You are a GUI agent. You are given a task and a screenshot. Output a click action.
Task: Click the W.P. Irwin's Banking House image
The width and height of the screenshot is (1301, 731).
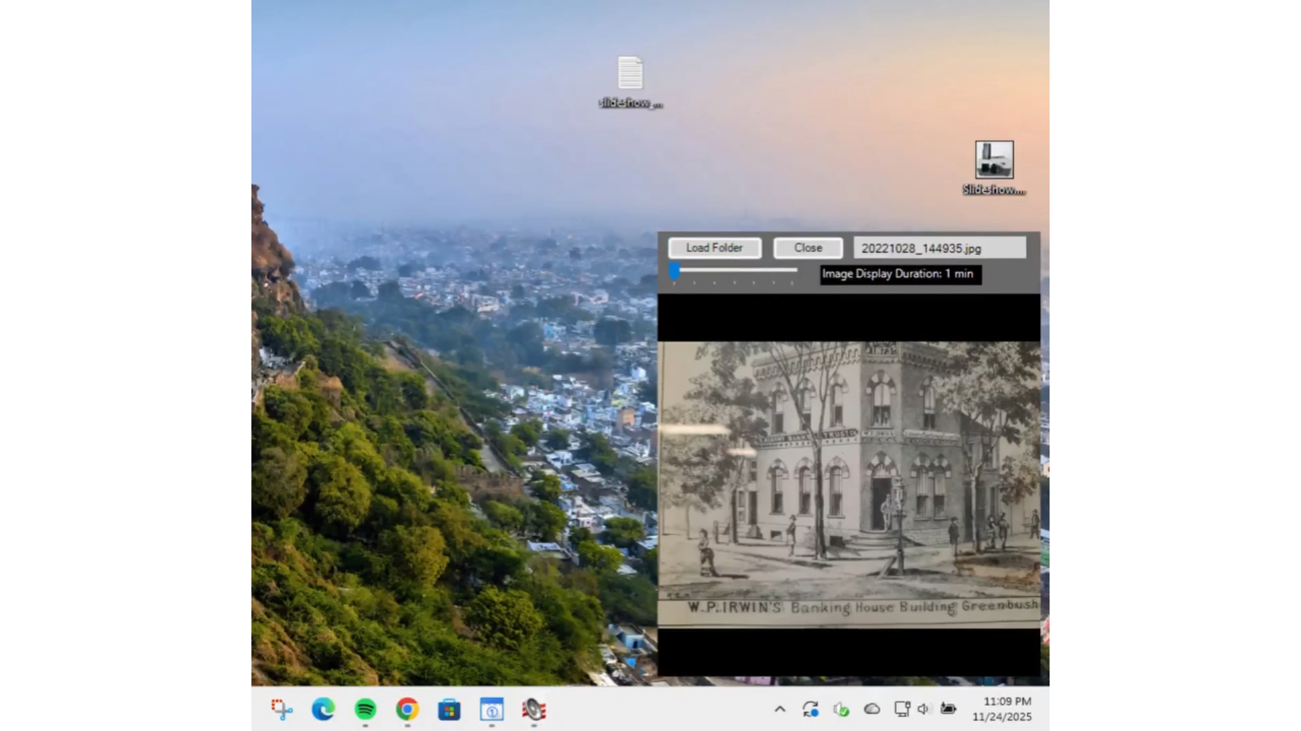coord(848,484)
